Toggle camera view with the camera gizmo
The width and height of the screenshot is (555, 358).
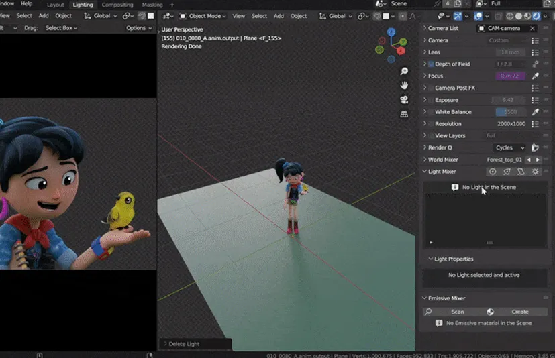pos(404,100)
